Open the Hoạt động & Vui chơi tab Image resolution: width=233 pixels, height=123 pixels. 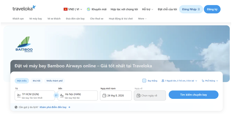(121, 19)
